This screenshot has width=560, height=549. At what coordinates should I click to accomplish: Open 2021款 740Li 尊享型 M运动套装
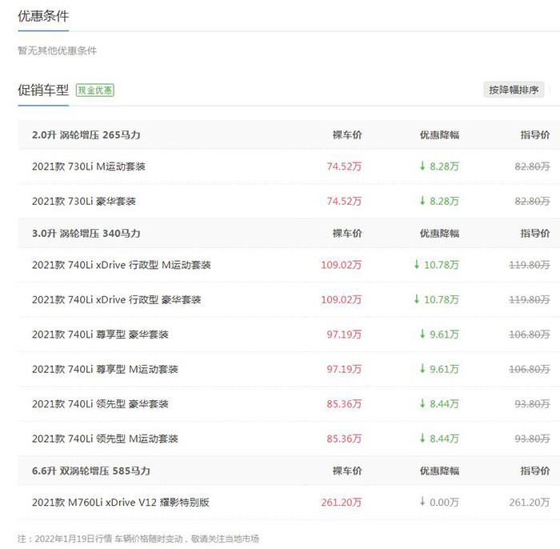(x=105, y=369)
